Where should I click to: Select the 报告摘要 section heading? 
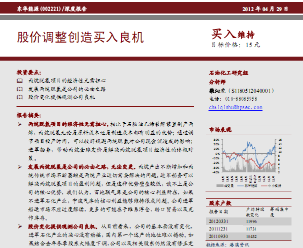(26, 115)
